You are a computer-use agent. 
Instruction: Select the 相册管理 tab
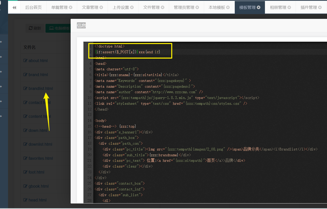coord(278,7)
